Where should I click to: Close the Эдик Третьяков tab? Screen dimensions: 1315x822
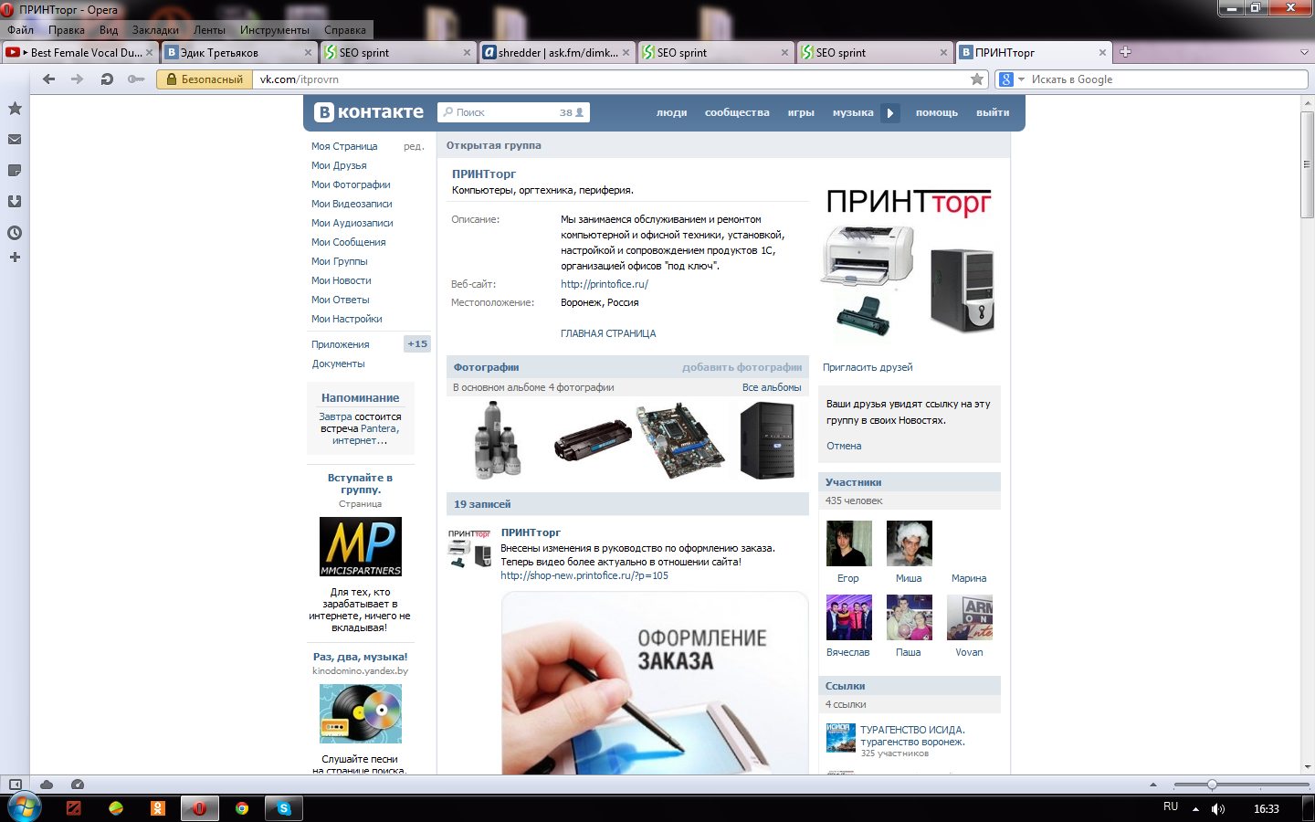click(308, 52)
